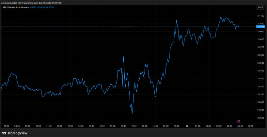Click the 2.9800 level on price scale
267x137 pixels.
click(x=260, y=118)
